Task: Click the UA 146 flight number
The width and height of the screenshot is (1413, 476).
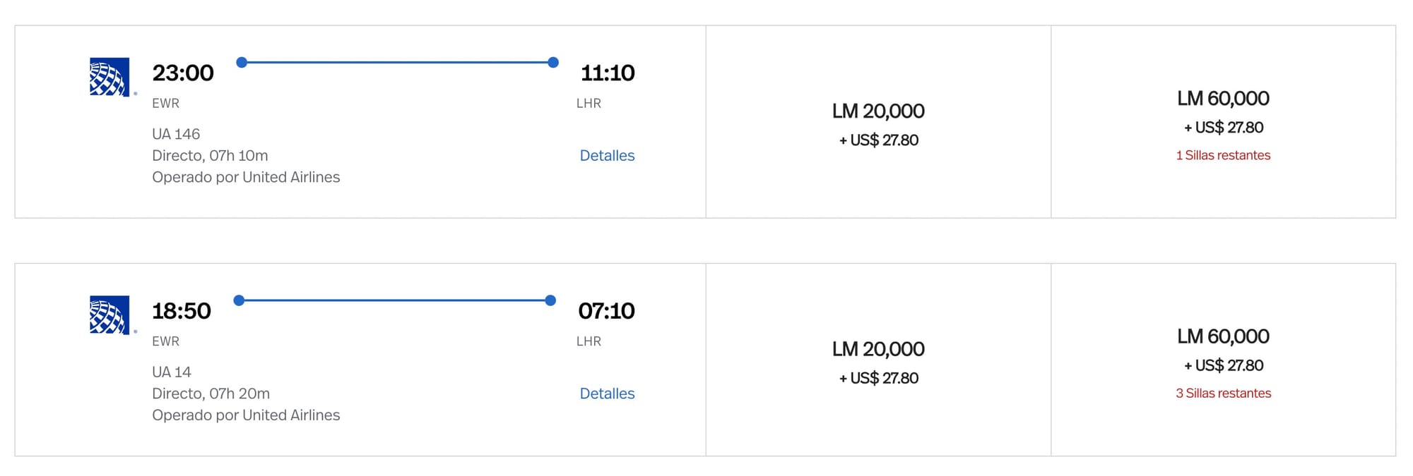Action: (176, 134)
